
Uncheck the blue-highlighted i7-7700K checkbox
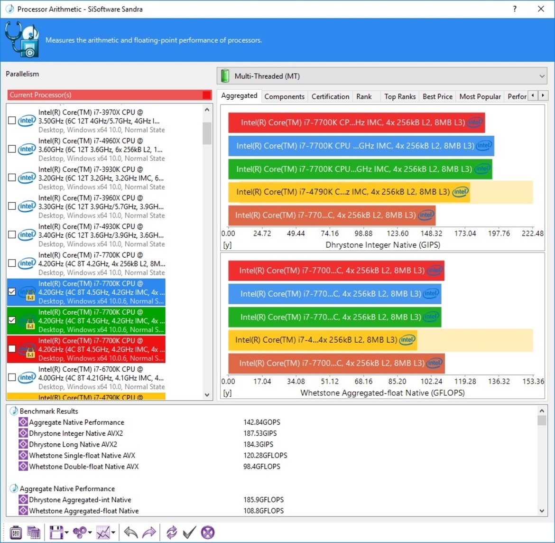pyautogui.click(x=12, y=292)
